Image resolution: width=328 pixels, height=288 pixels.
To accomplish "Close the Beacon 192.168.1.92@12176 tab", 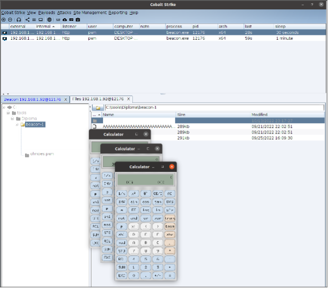I will click(65, 100).
